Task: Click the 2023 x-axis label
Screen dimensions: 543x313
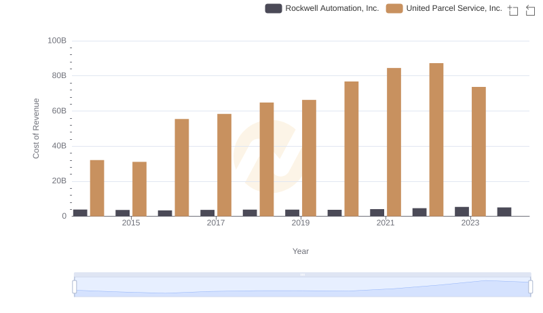Action: tap(470, 223)
